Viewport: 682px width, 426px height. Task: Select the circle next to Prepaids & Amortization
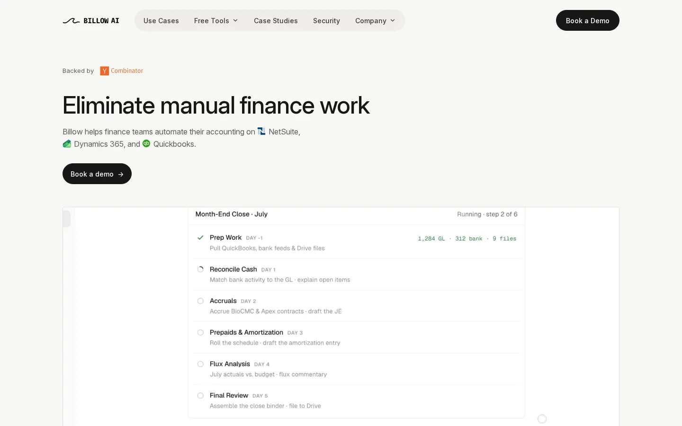tap(200, 332)
